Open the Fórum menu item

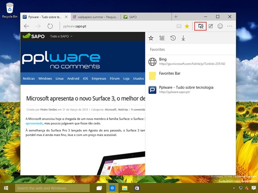coord(115,78)
